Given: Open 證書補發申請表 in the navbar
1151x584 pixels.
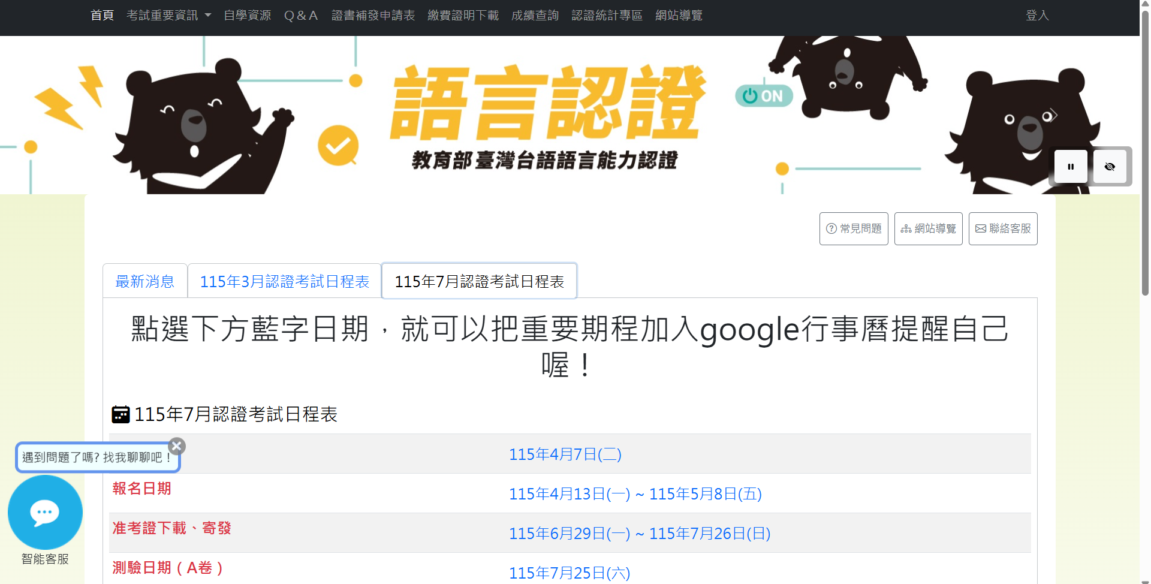Looking at the screenshot, I should click(x=373, y=15).
